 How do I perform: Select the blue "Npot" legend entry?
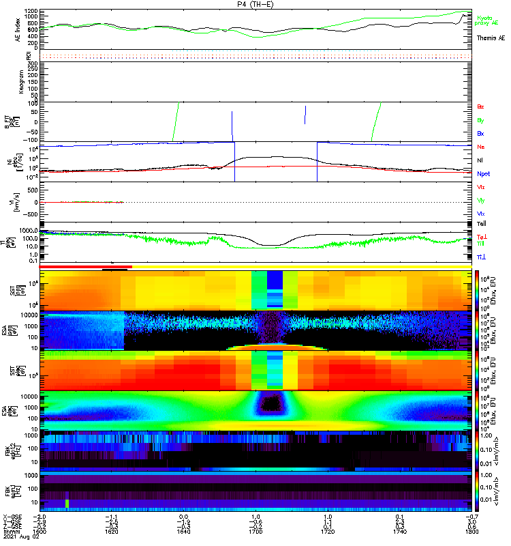484,174
